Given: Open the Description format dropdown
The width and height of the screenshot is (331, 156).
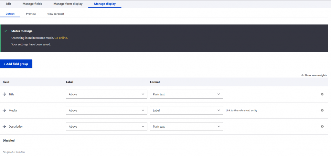Looking at the screenshot, I should 186,126.
